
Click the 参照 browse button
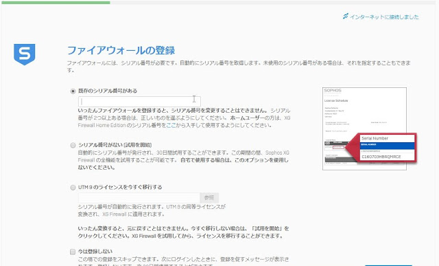click(209, 198)
